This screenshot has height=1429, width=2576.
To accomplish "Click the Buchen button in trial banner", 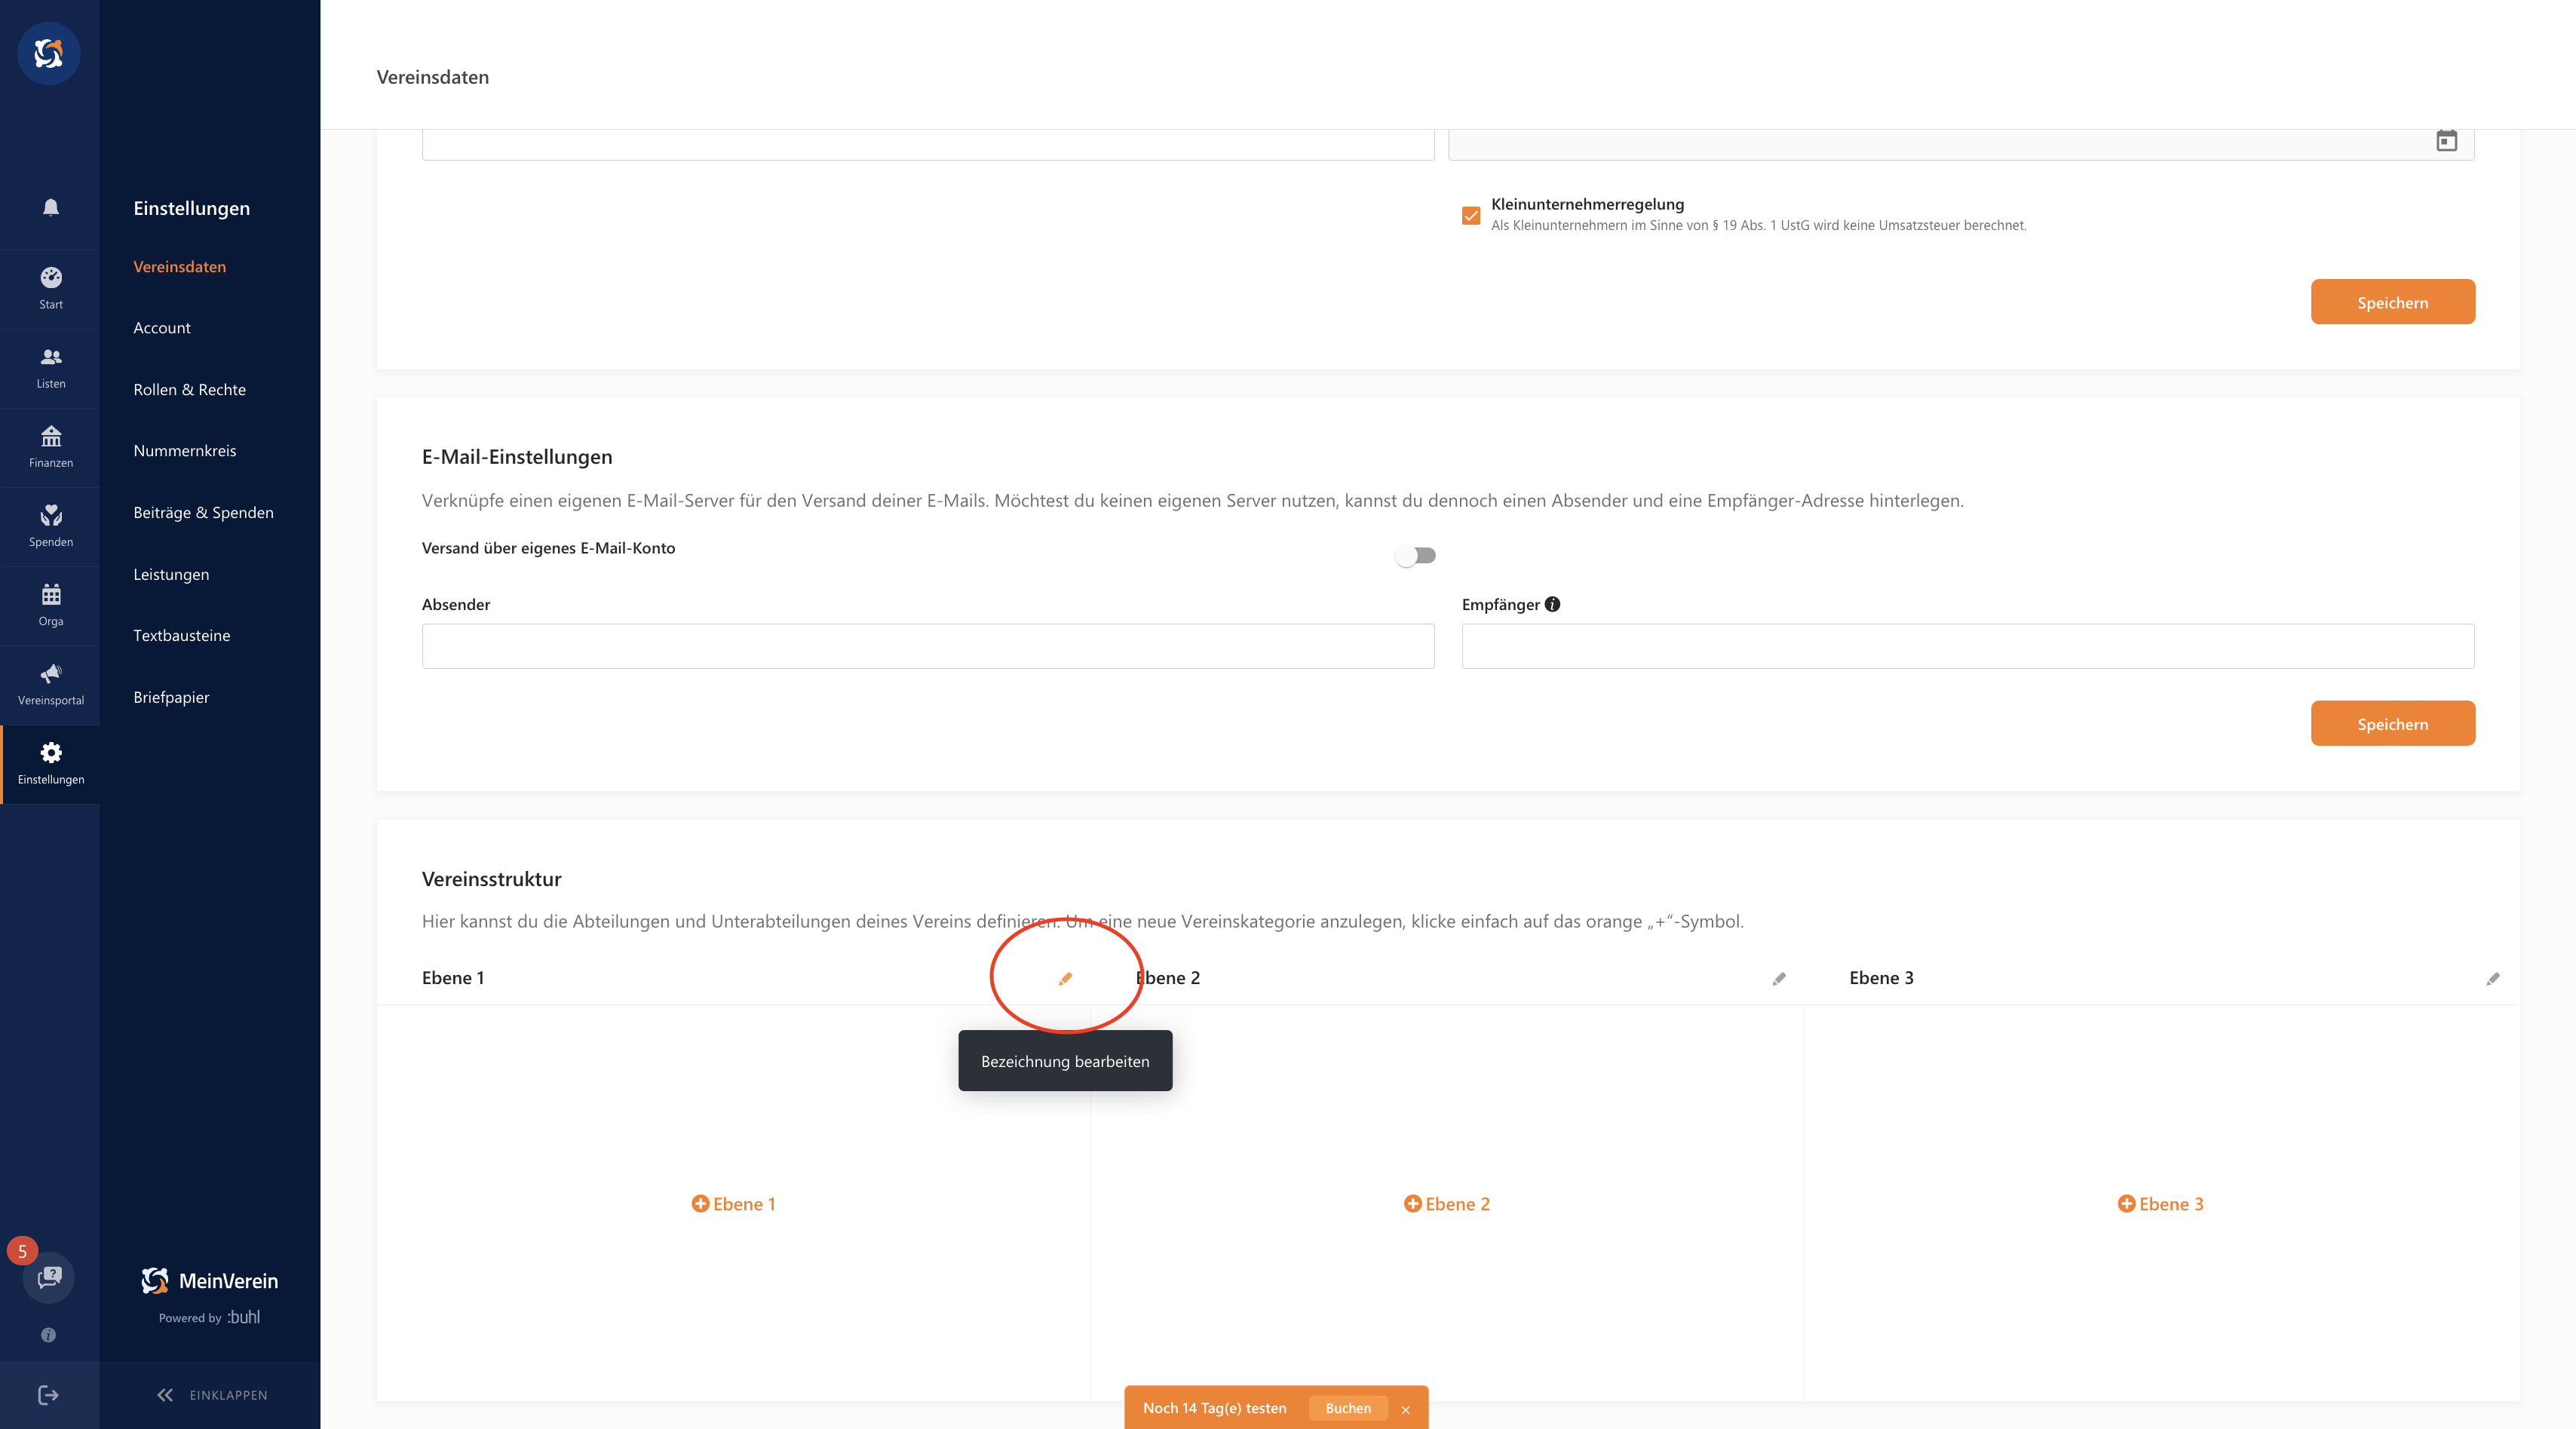I will 1348,1408.
